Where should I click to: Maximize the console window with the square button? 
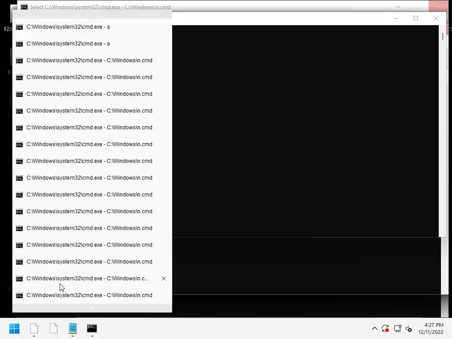click(x=416, y=18)
